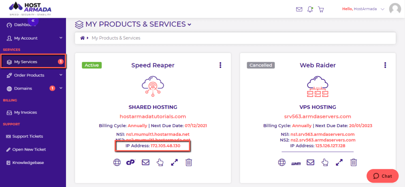
Task: Open Web Raider three-dot options menu
Action: pos(385,65)
